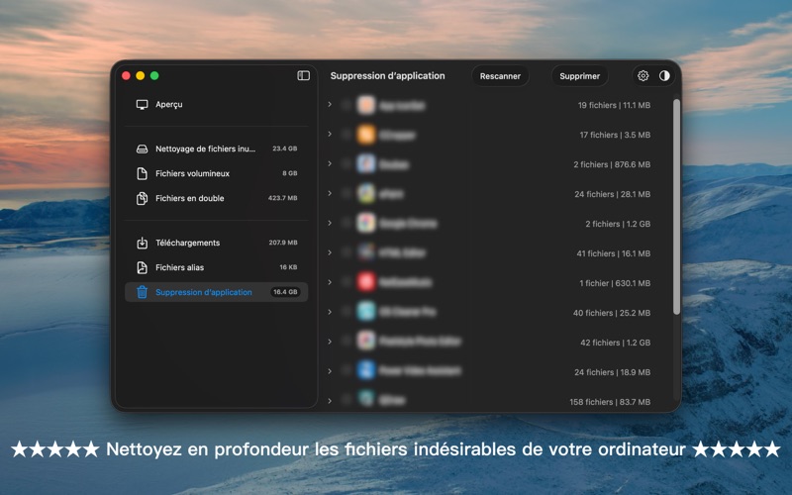792x495 pixels.
Task: Click the vertical scrollbar of the application list
Action: click(x=676, y=207)
